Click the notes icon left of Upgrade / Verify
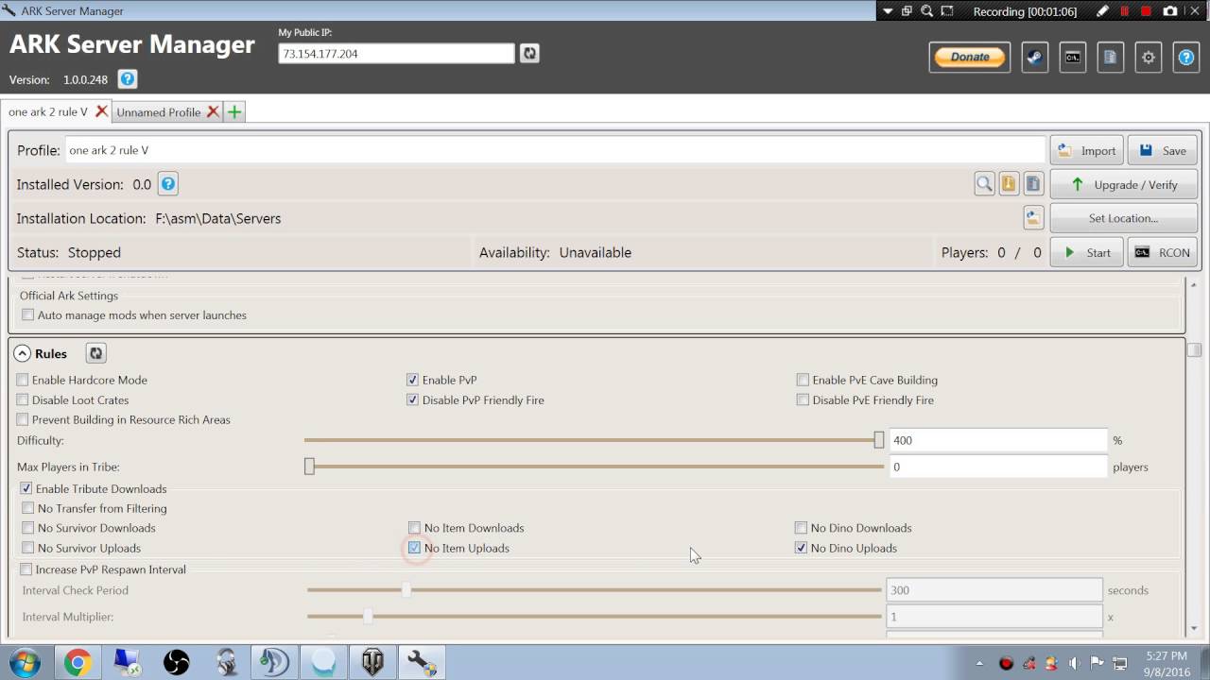The image size is (1210, 680). 1033,184
